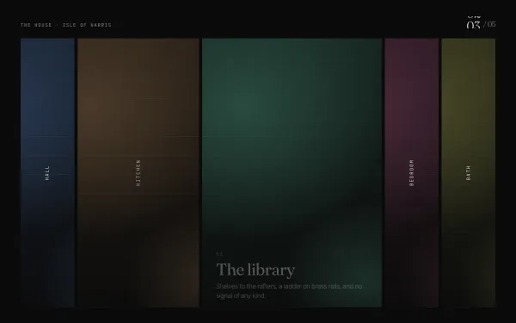
Task: Expand the Bedroom panel
Action: point(412,173)
